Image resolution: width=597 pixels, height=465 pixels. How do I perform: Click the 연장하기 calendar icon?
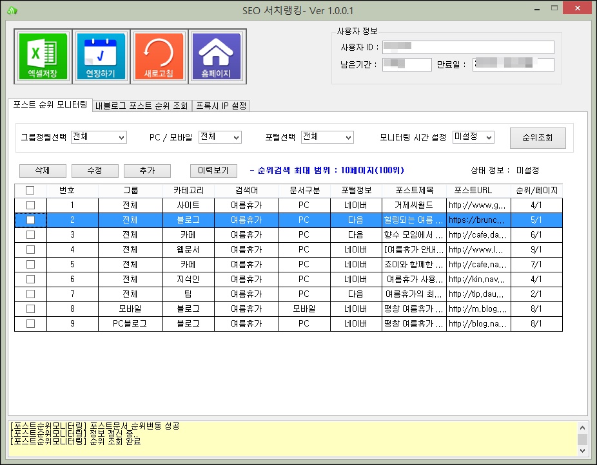[101, 57]
